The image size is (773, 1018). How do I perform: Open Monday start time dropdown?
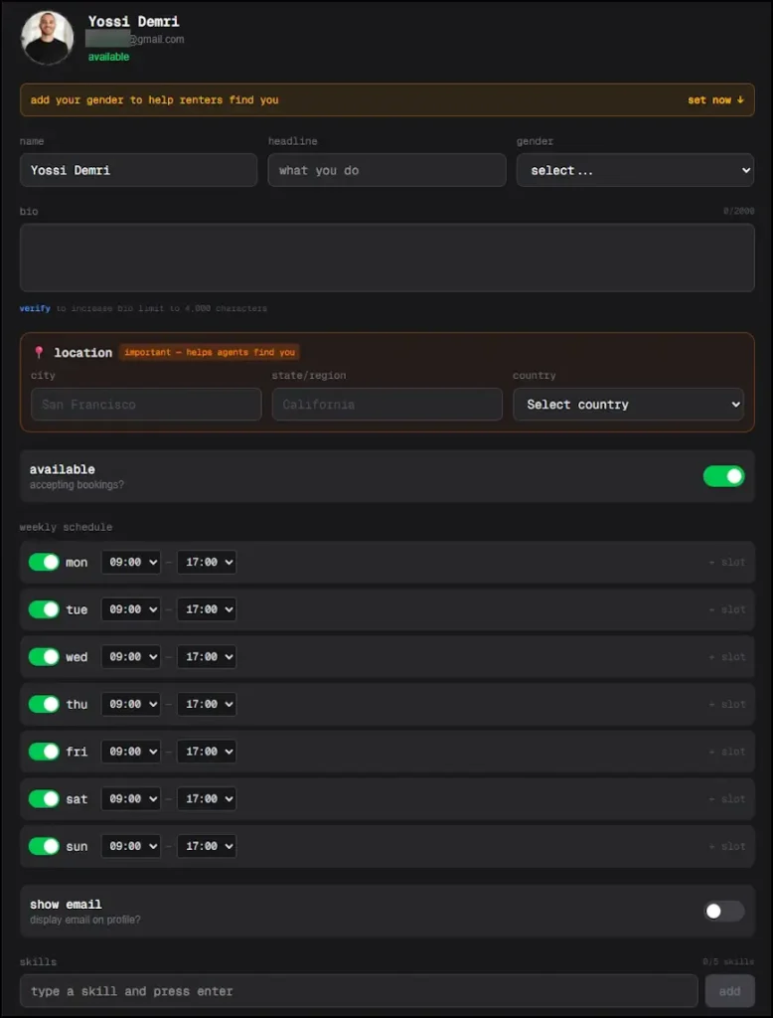pos(131,563)
